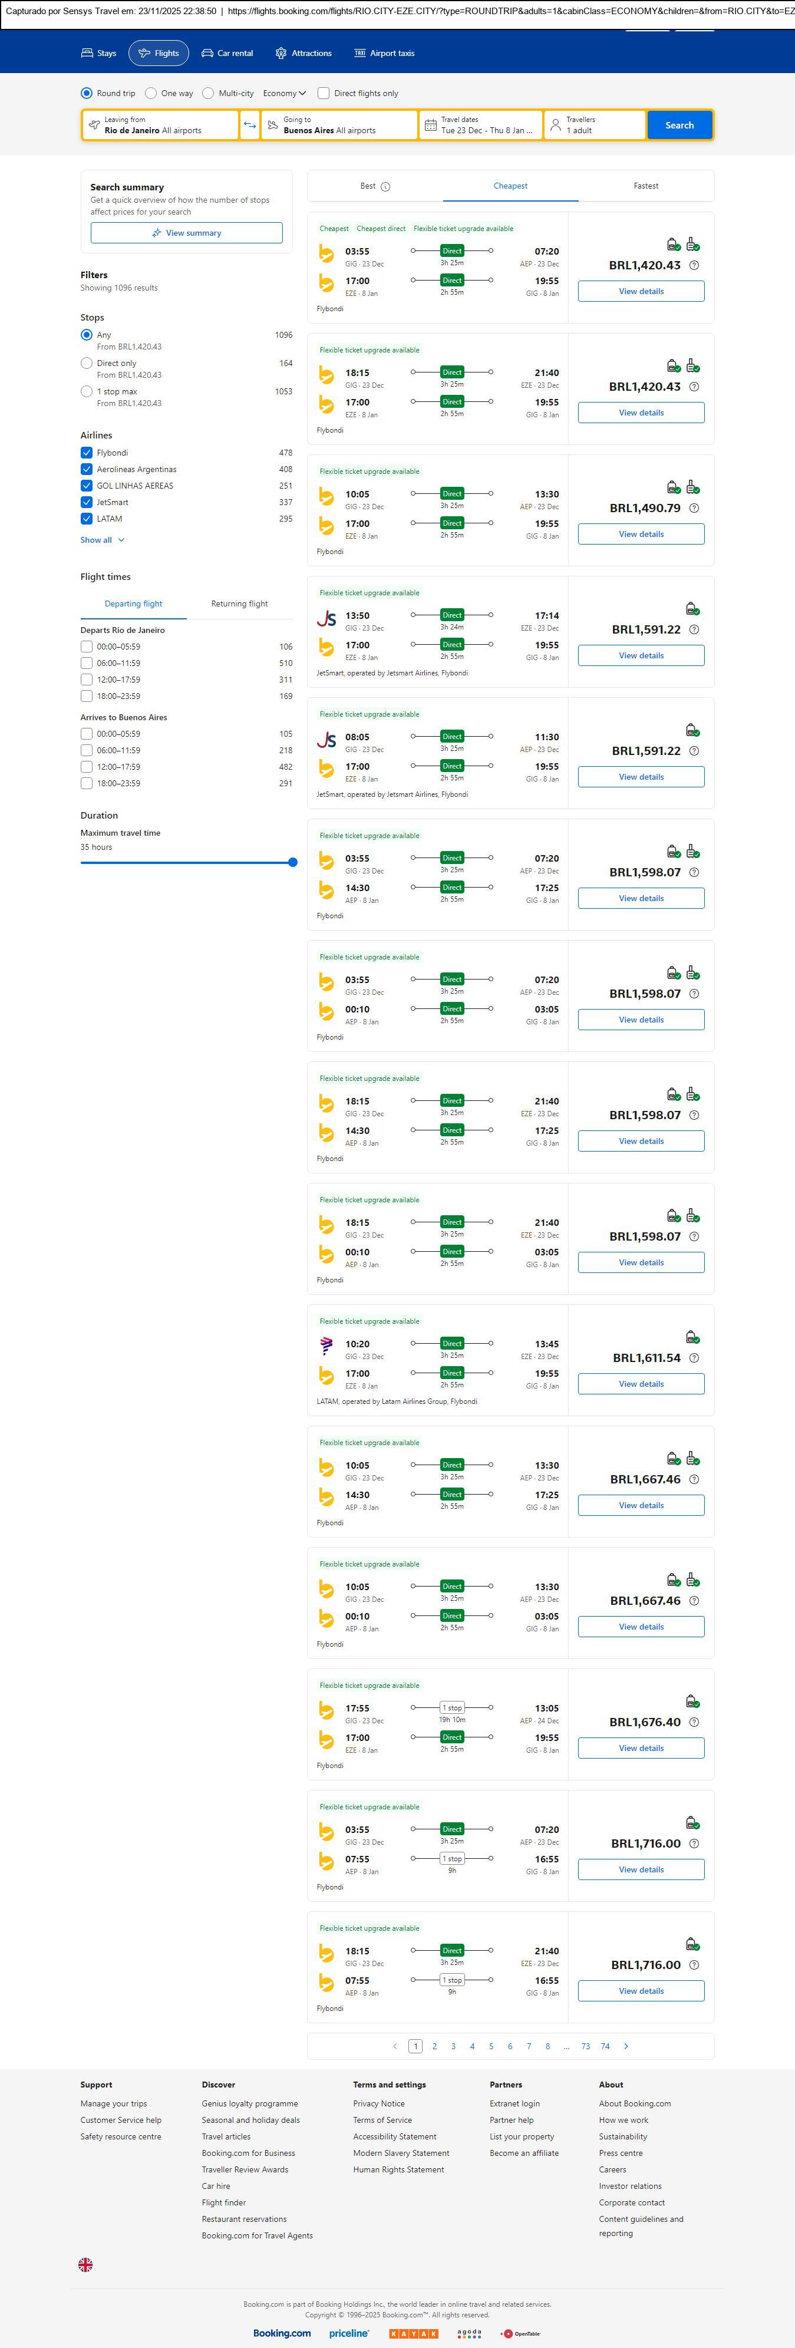This screenshot has height=2348, width=795.
Task: Expand the airlines list with Show all
Action: (102, 540)
